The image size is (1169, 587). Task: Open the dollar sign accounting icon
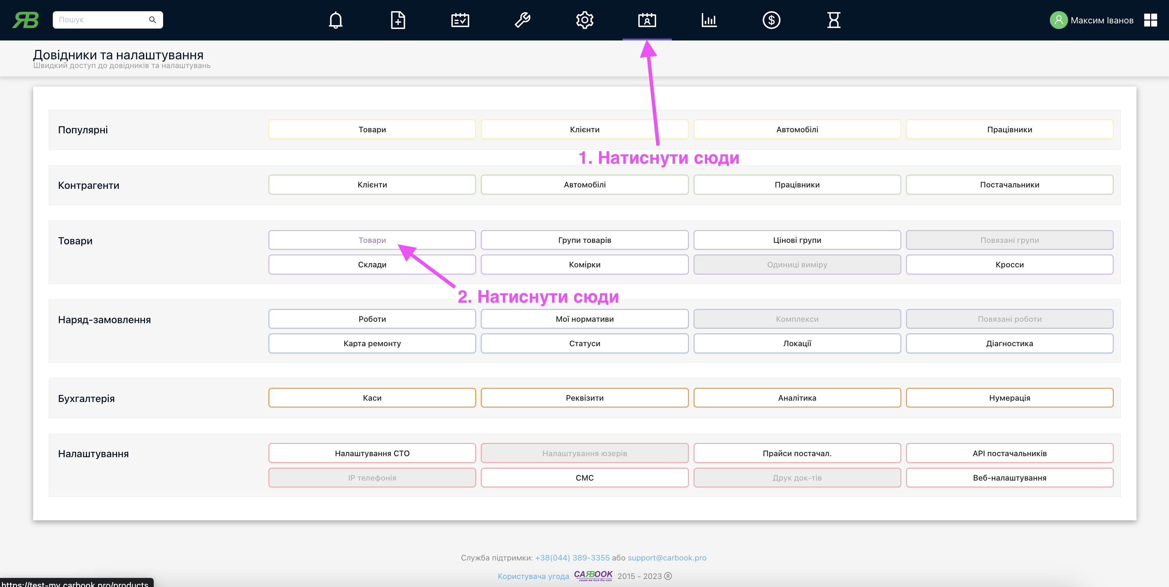click(x=771, y=20)
